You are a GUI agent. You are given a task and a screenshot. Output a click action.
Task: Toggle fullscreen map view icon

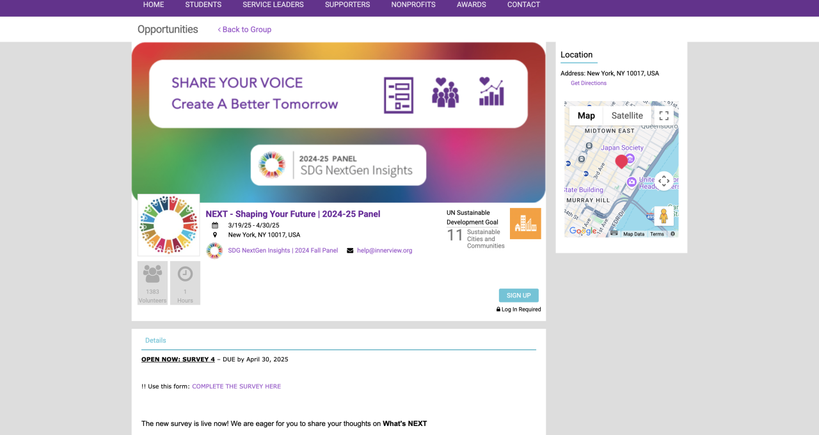[664, 116]
